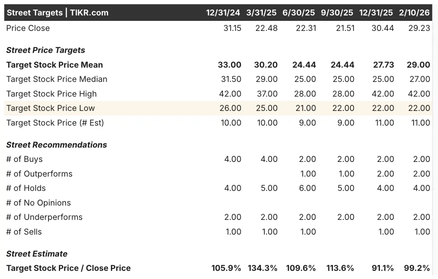Click the highlighted Target Stock Price Low row label

(x=50, y=108)
